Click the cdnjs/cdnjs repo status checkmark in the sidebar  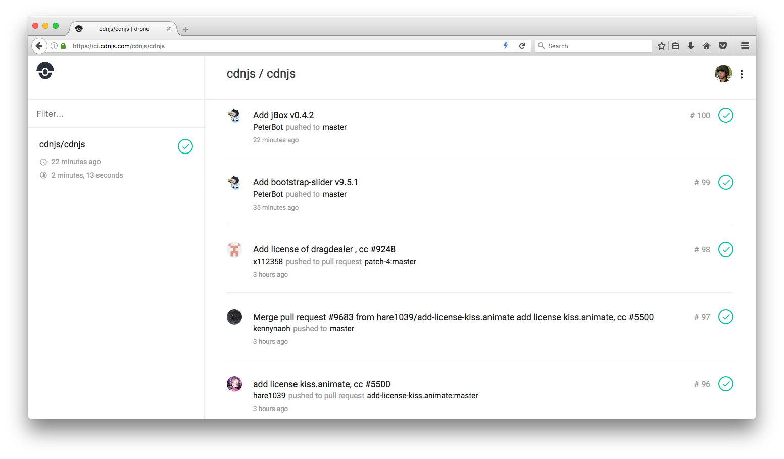[x=185, y=146]
